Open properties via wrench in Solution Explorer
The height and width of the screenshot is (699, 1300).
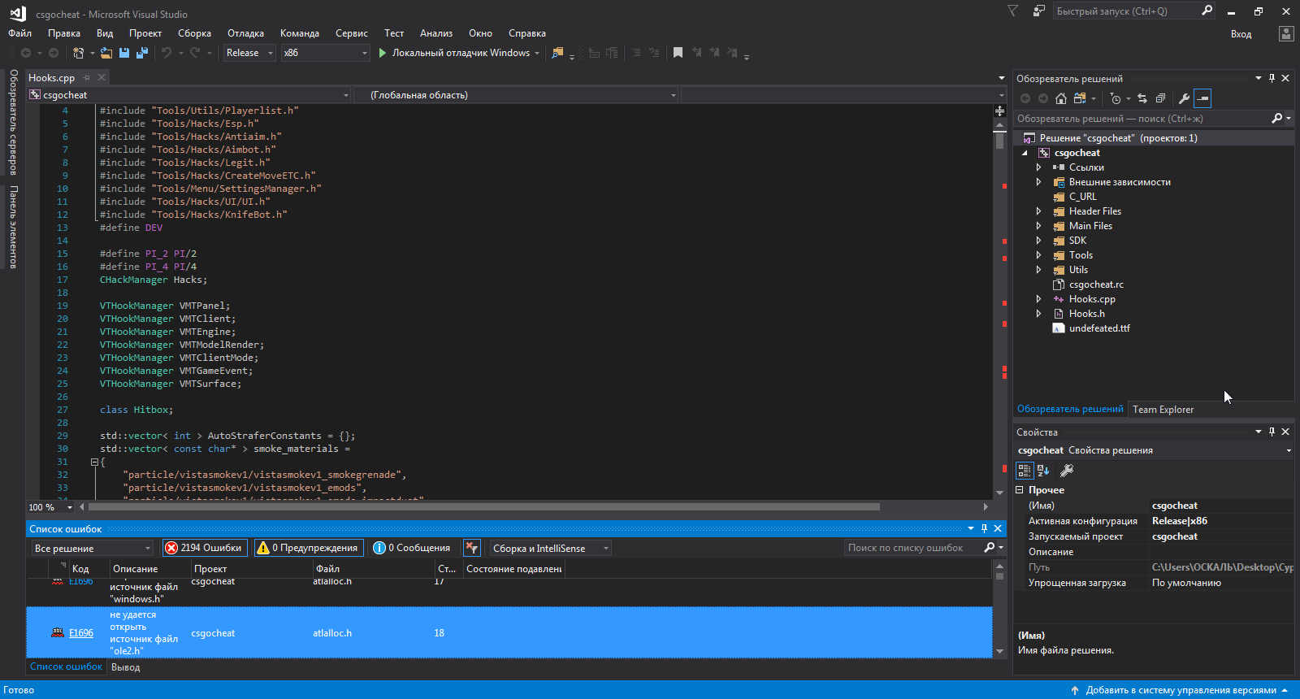pyautogui.click(x=1185, y=98)
